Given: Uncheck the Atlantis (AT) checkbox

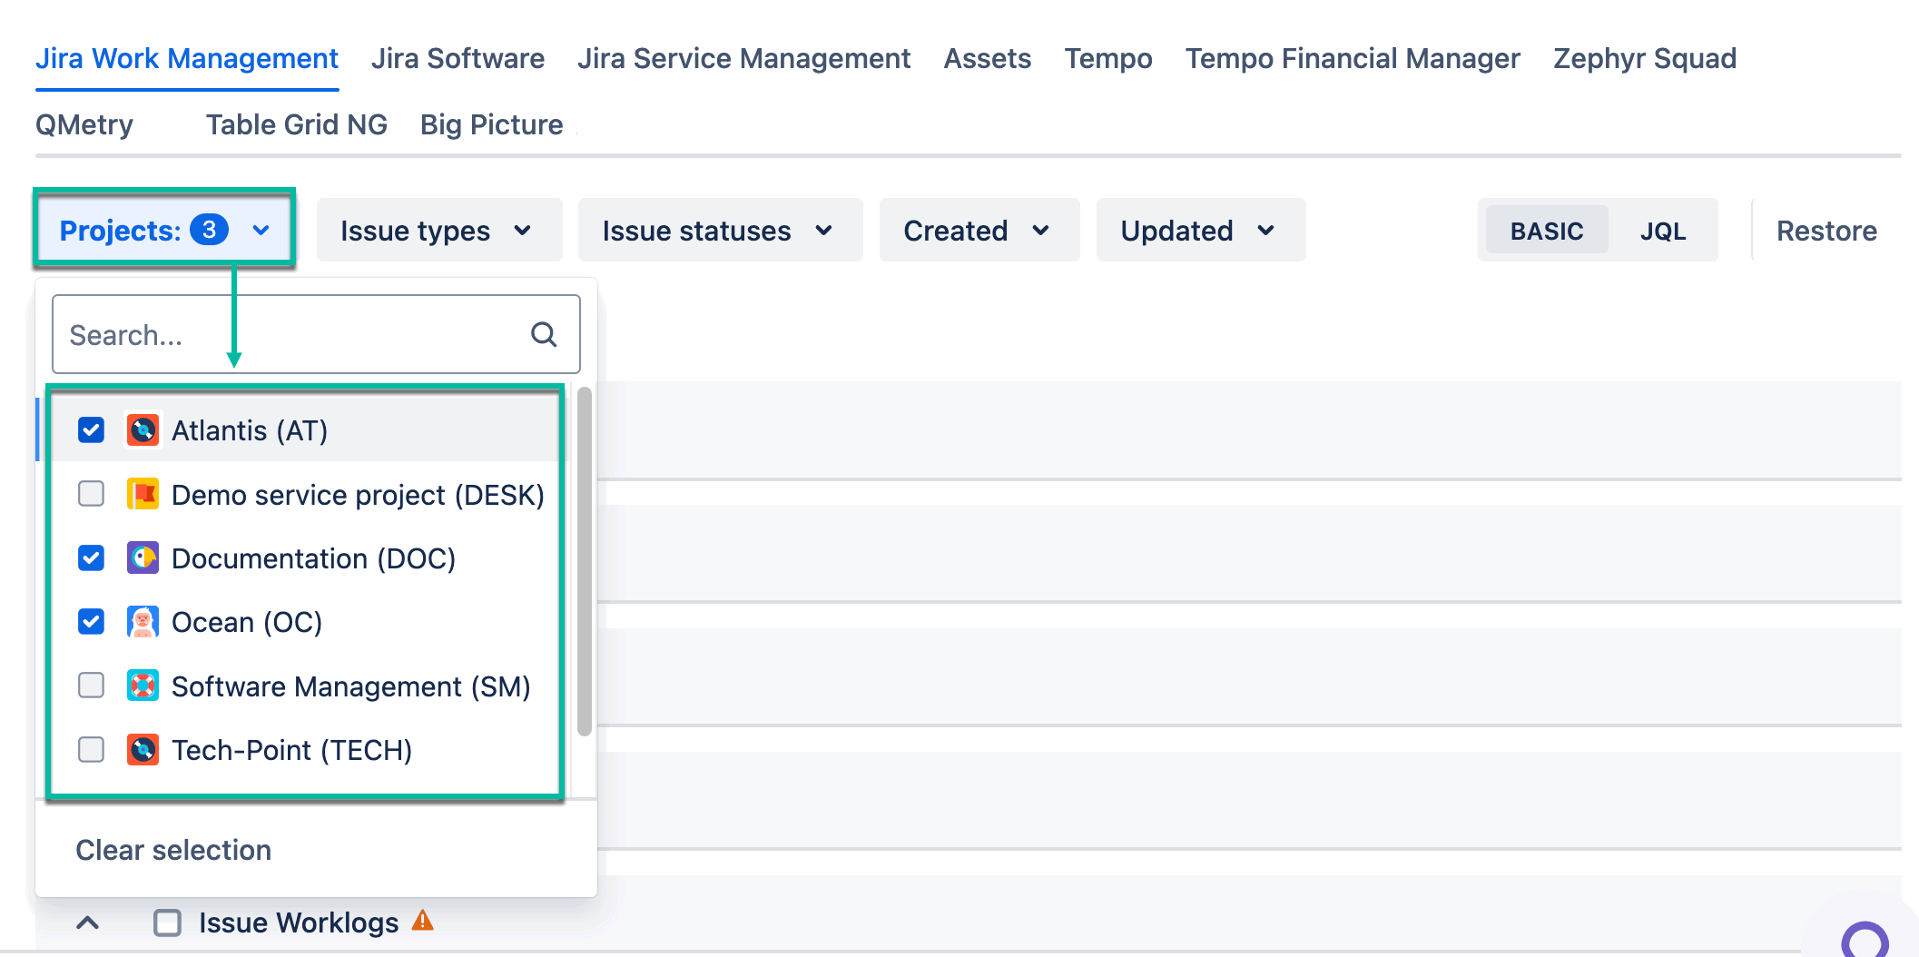Looking at the screenshot, I should point(92,430).
